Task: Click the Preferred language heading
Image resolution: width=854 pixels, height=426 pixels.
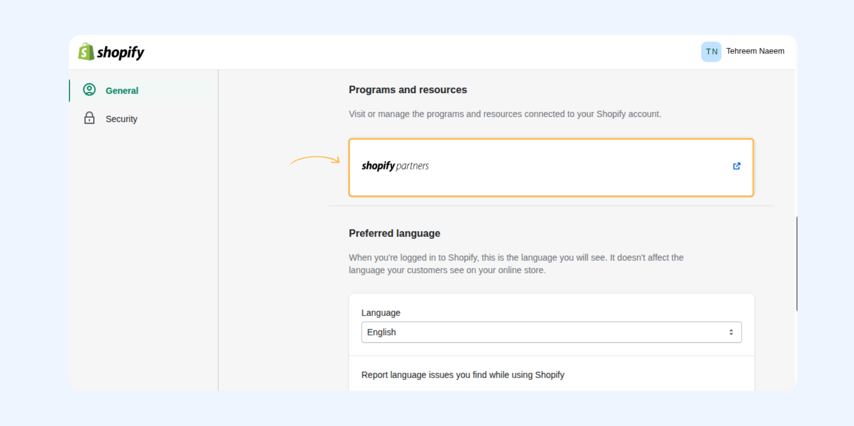Action: point(394,233)
